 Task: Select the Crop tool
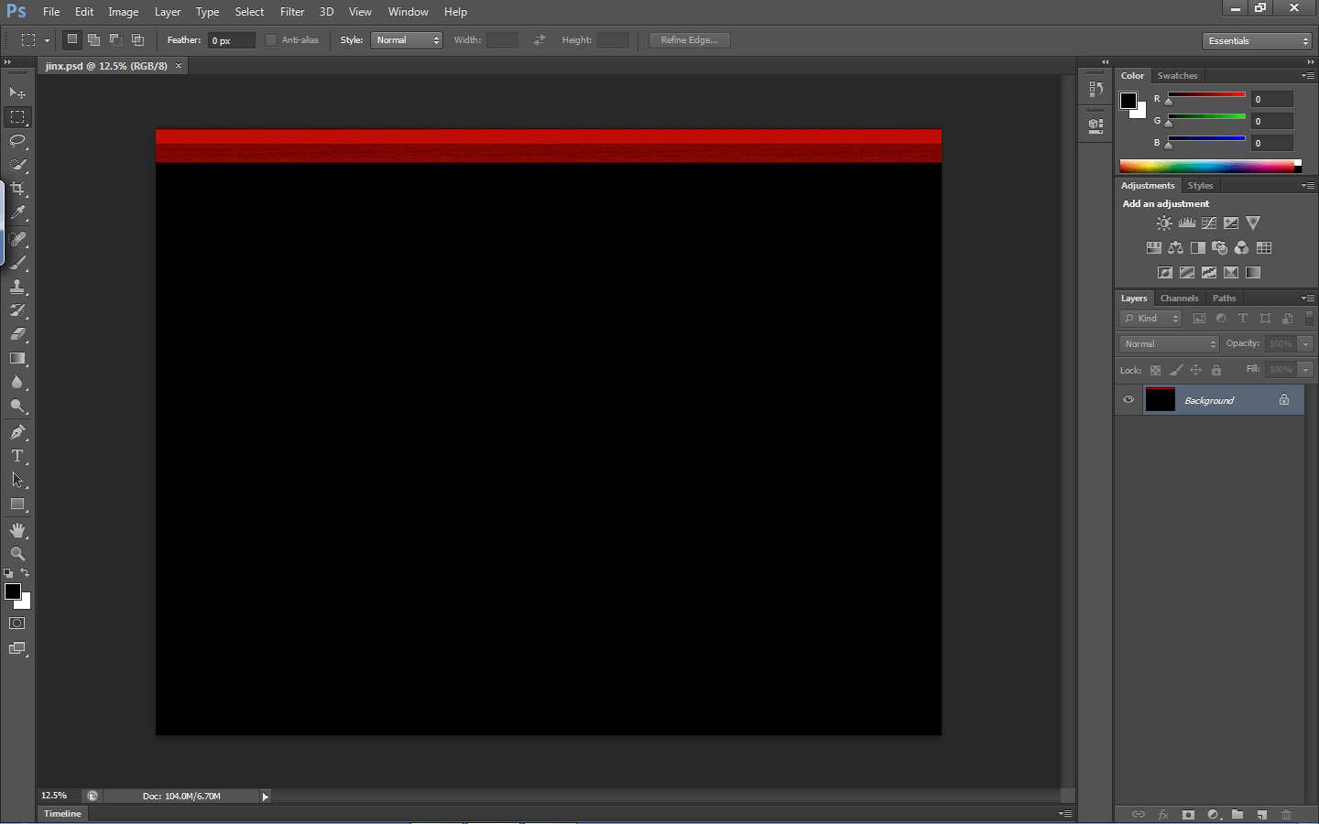pos(17,189)
